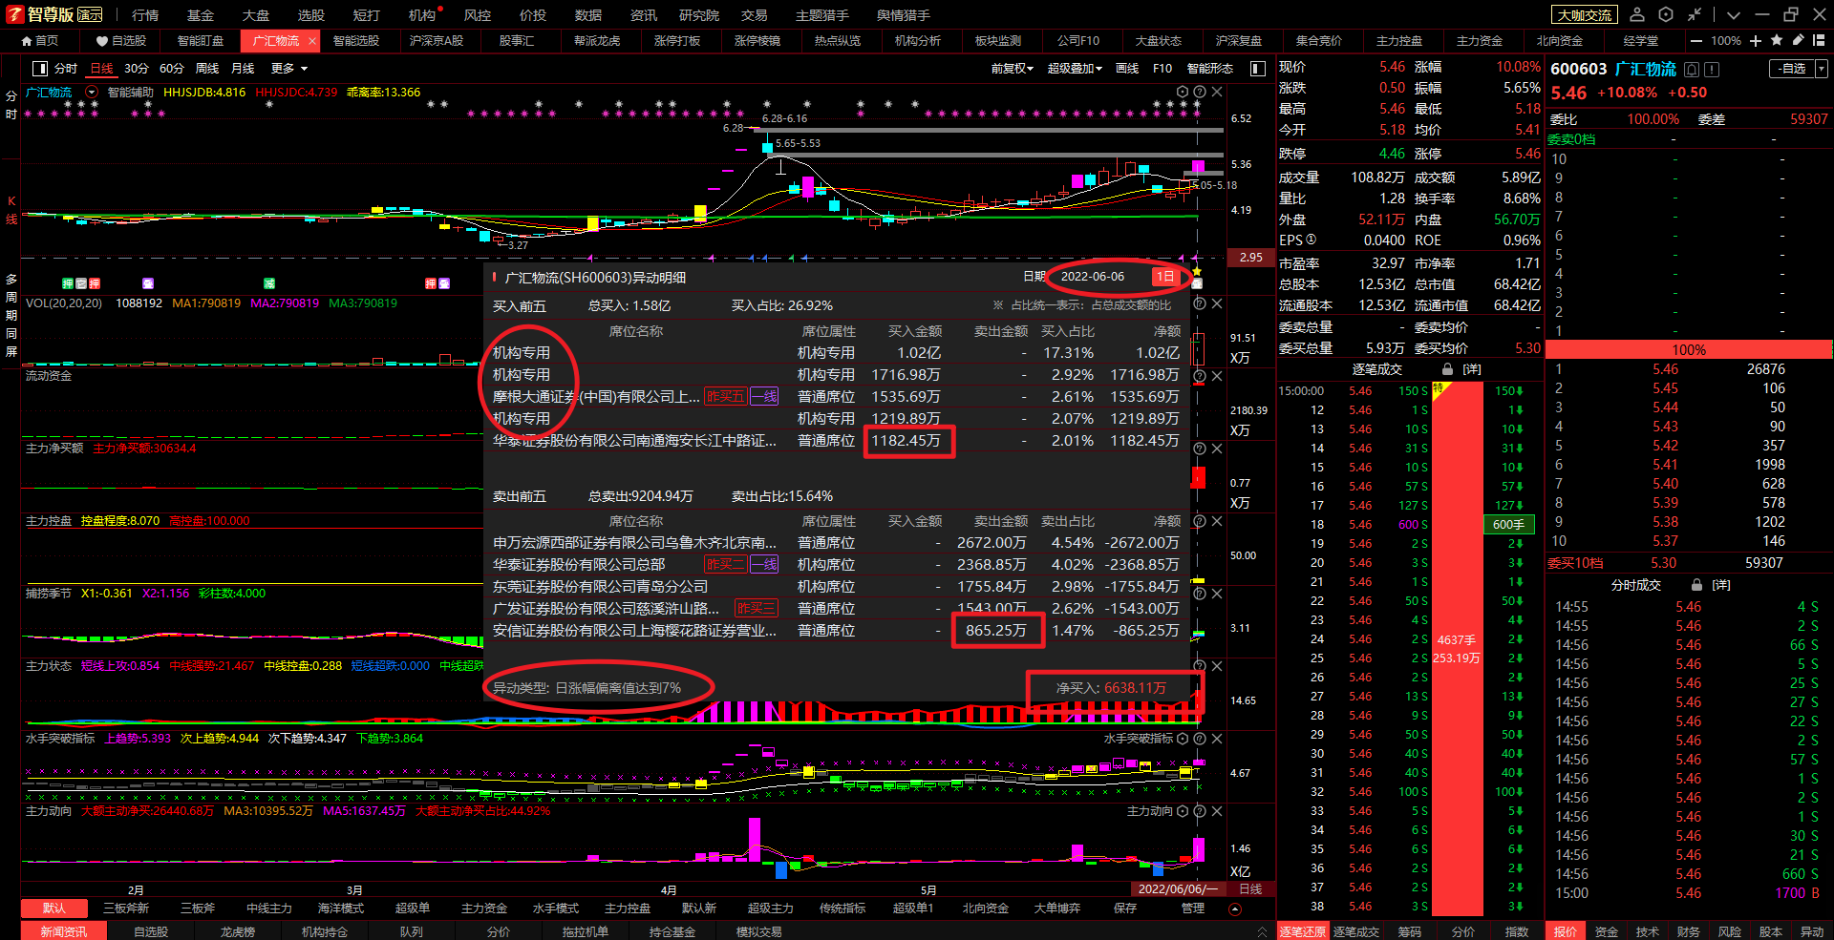1834x940 pixels.
Task: Click the exclamation info icon near 广汇物流
Action: pyautogui.click(x=1712, y=69)
